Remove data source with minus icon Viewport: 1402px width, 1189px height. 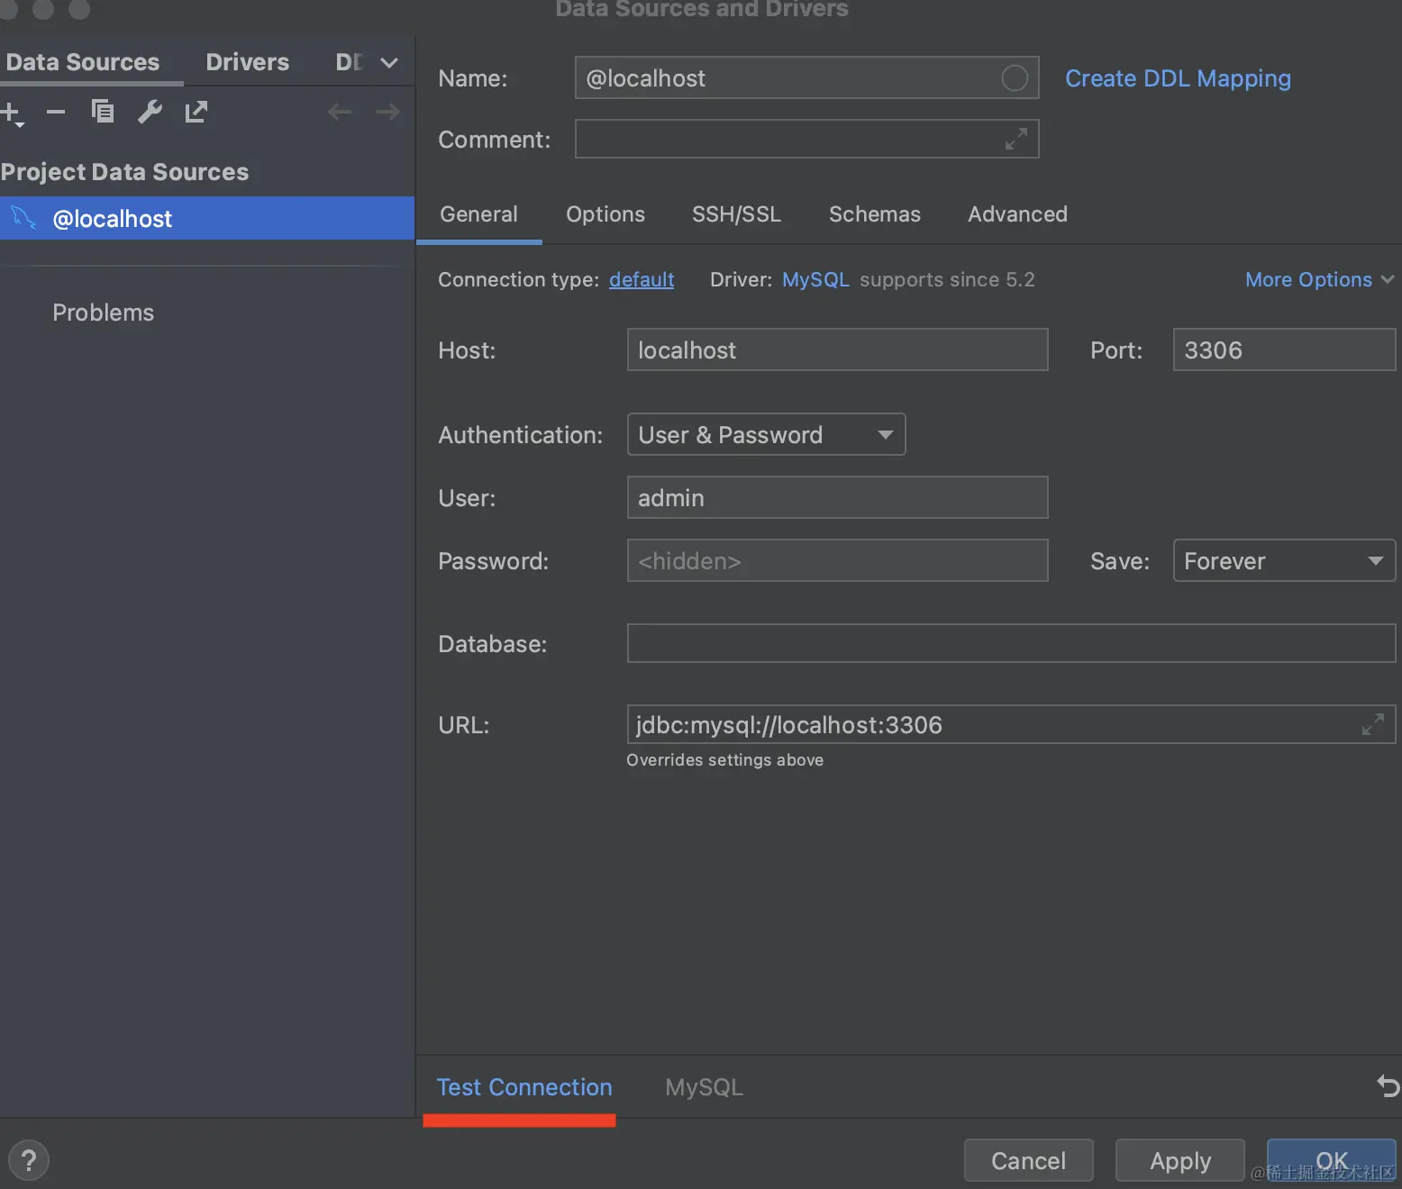pos(56,113)
